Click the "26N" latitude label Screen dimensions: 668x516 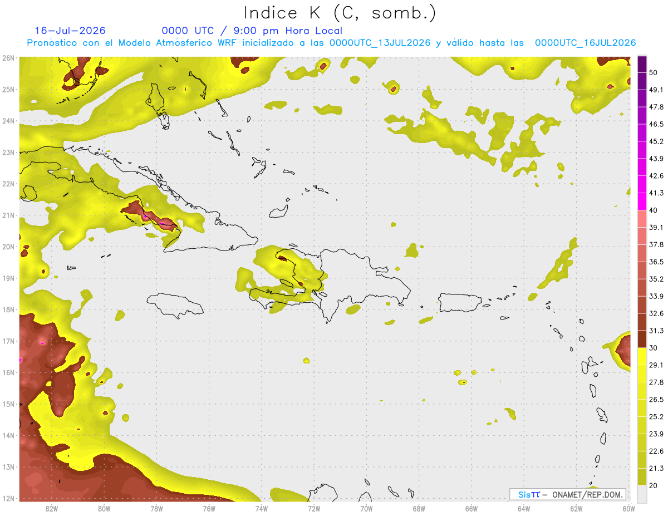click(8, 58)
